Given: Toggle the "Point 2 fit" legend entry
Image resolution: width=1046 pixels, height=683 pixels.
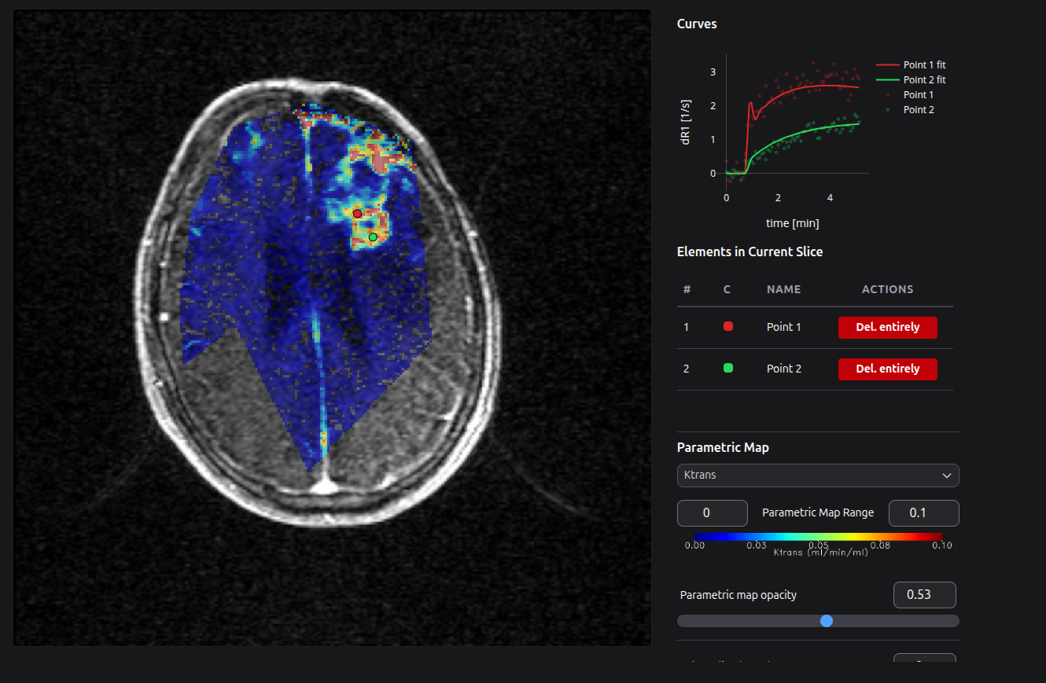Looking at the screenshot, I should click(924, 80).
